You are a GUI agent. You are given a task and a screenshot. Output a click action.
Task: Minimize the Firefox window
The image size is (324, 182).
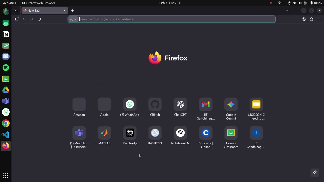pos(304,11)
